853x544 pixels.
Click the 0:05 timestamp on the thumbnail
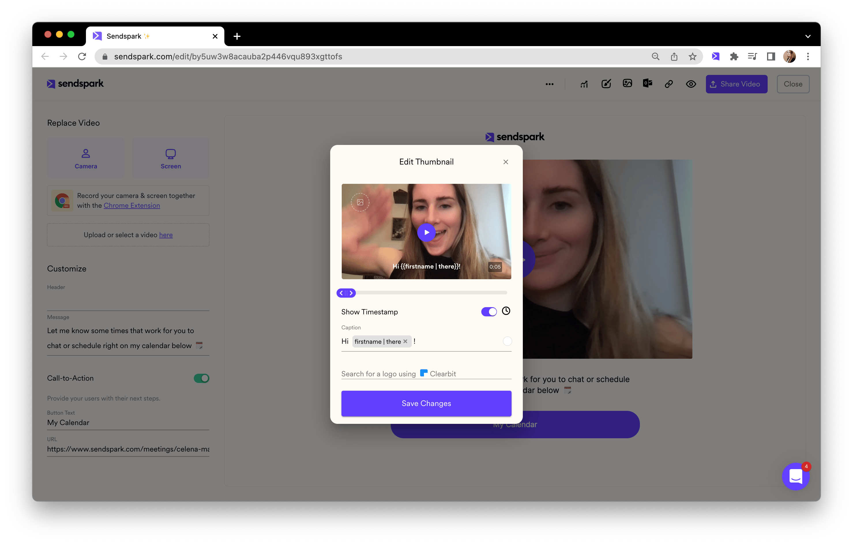pos(495,267)
